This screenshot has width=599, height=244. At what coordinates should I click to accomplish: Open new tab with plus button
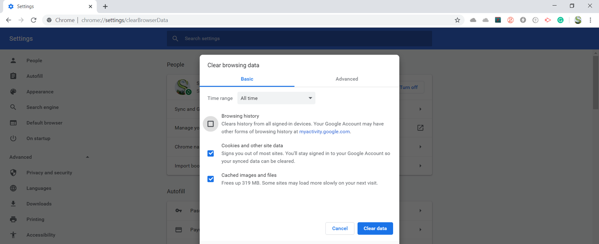[105, 6]
